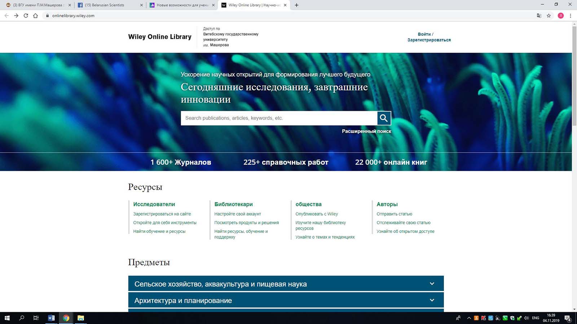Click Опубликовать с Wiley link
This screenshot has width=577, height=324.
tap(317, 214)
